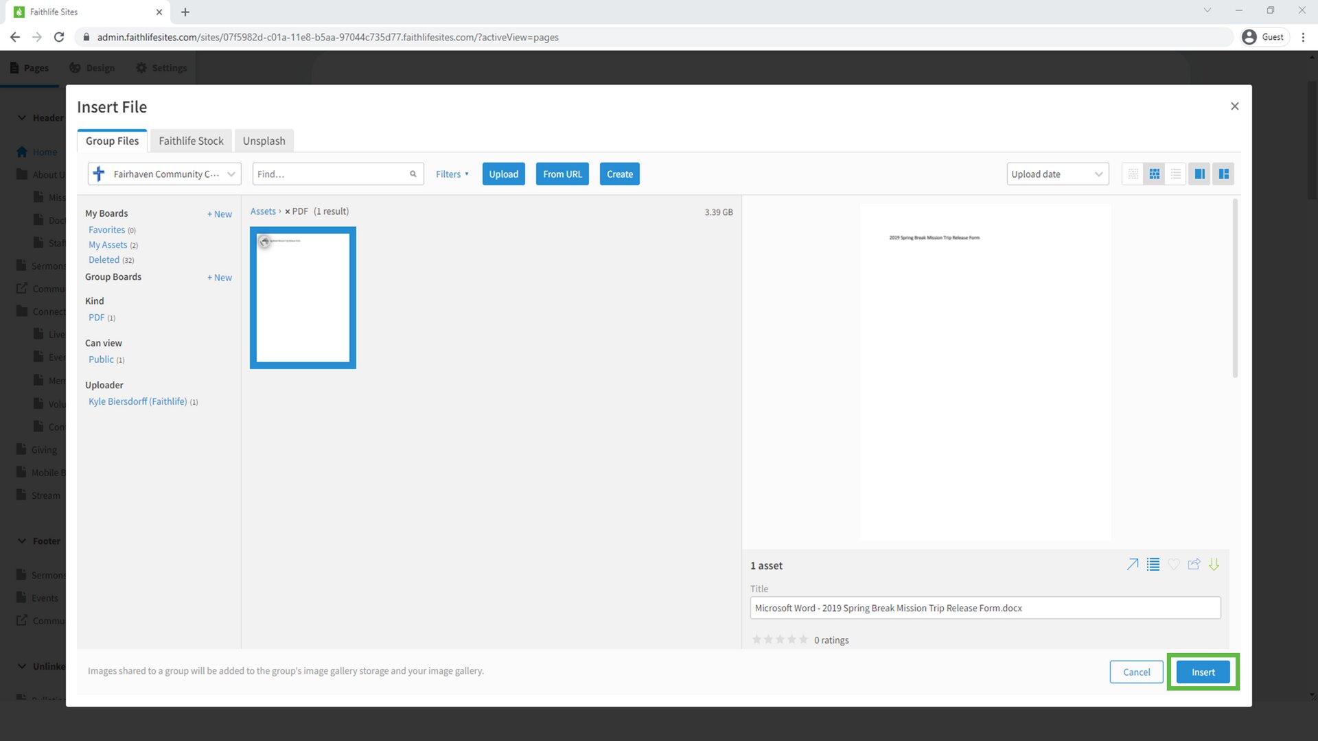Screen dimensions: 1318x741
Task: Add new board under My Boards
Action: click(x=220, y=214)
